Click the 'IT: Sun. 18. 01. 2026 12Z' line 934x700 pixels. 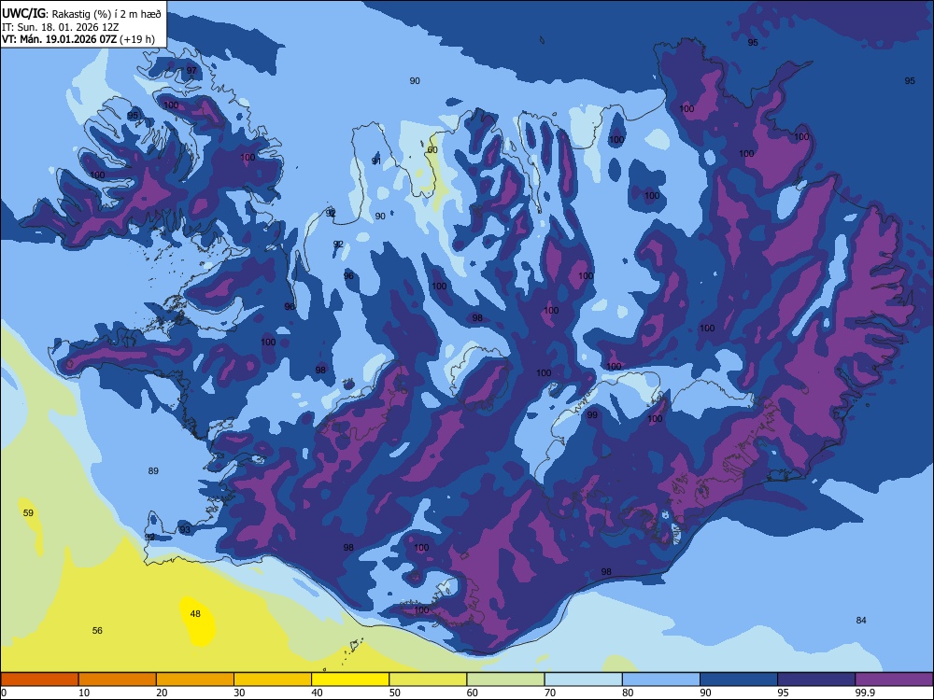tap(60, 27)
